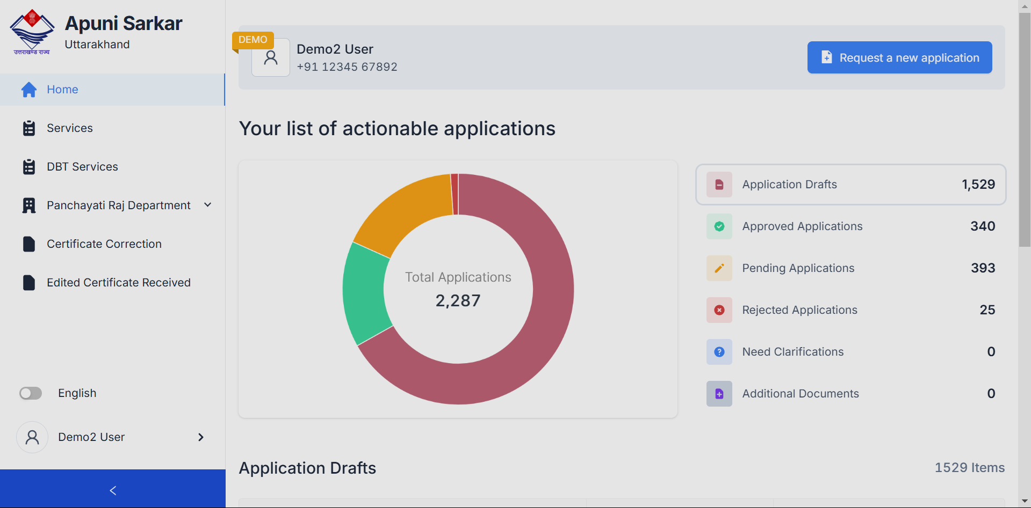Click the Application Drafts red icon
Screen dimensions: 1031x508
pyautogui.click(x=719, y=185)
